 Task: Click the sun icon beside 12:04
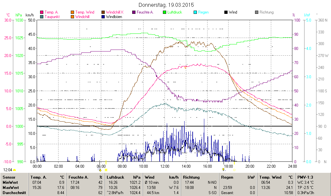click(15, 170)
